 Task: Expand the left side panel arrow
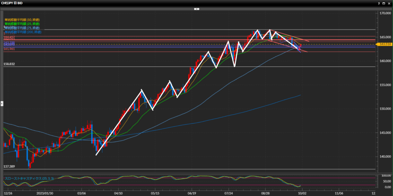tap(2, 103)
